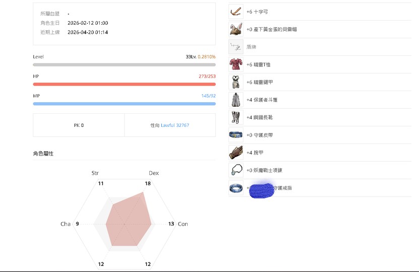The width and height of the screenshot is (419, 272).
Task: Click the 近期上線 date 2026-04-20 01:14
Action: point(88,32)
